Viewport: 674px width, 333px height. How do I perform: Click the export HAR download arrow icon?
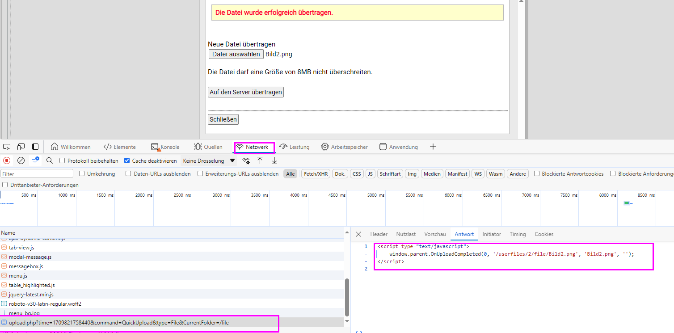click(x=274, y=160)
